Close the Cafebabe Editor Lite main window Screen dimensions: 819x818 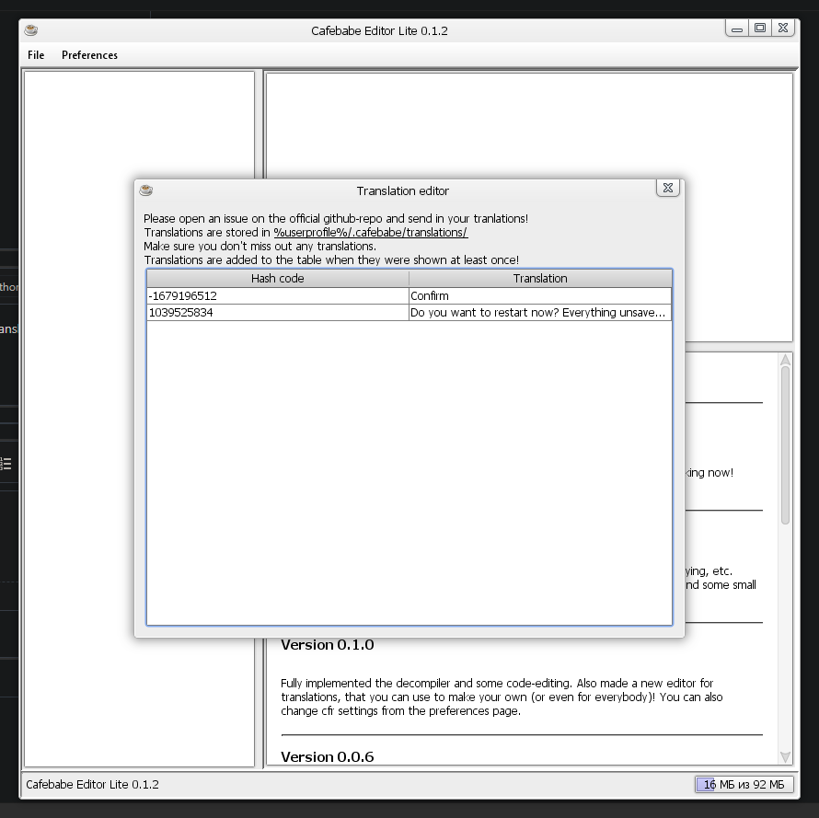783,29
